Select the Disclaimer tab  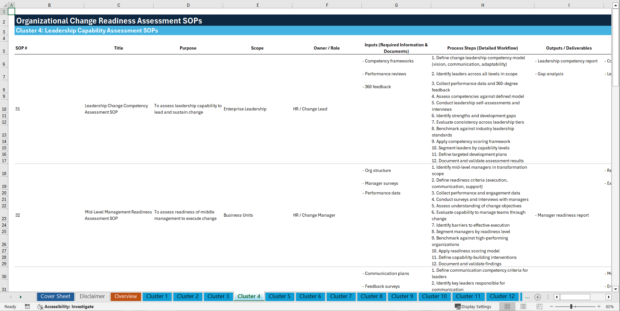point(92,297)
